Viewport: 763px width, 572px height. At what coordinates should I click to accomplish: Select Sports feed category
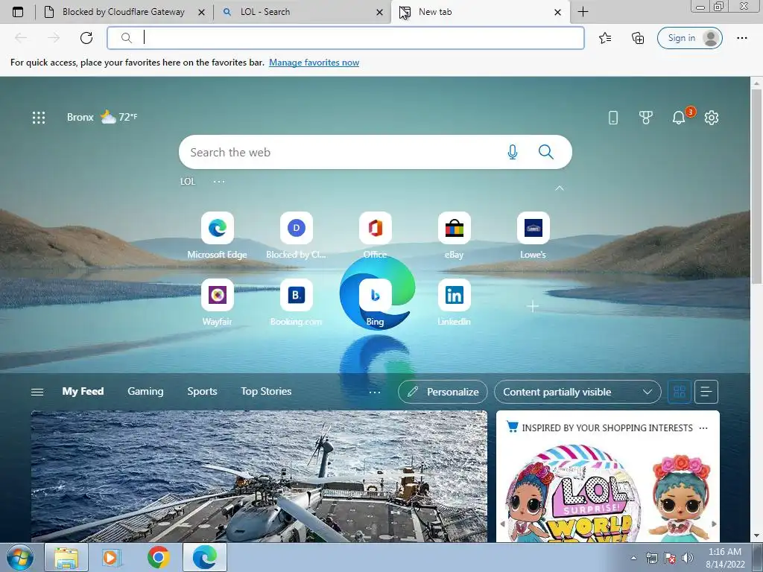(202, 391)
